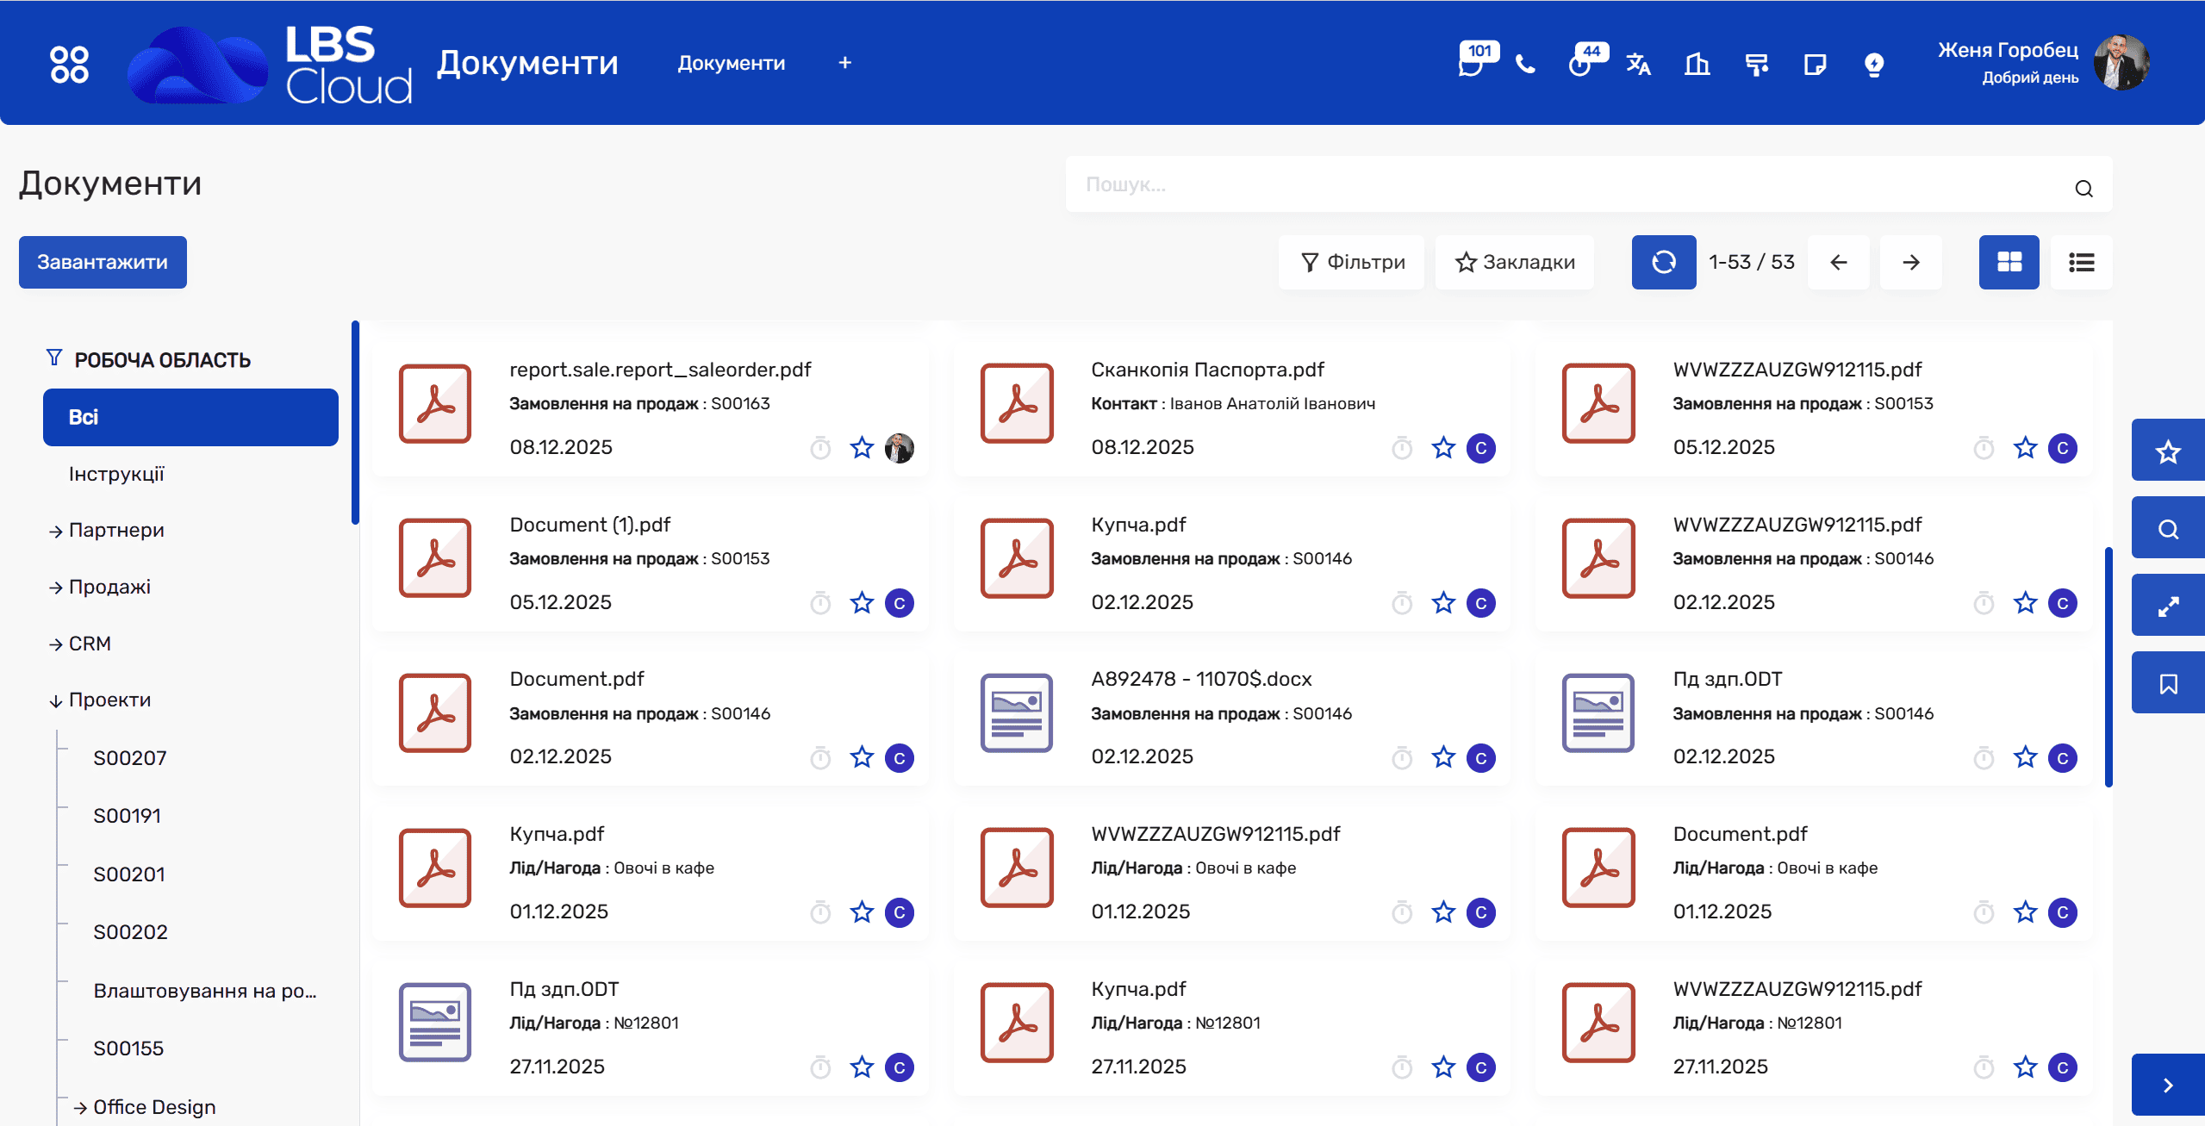Click the search magnifier in Пошук field
The image size is (2205, 1126).
coord(2084,189)
